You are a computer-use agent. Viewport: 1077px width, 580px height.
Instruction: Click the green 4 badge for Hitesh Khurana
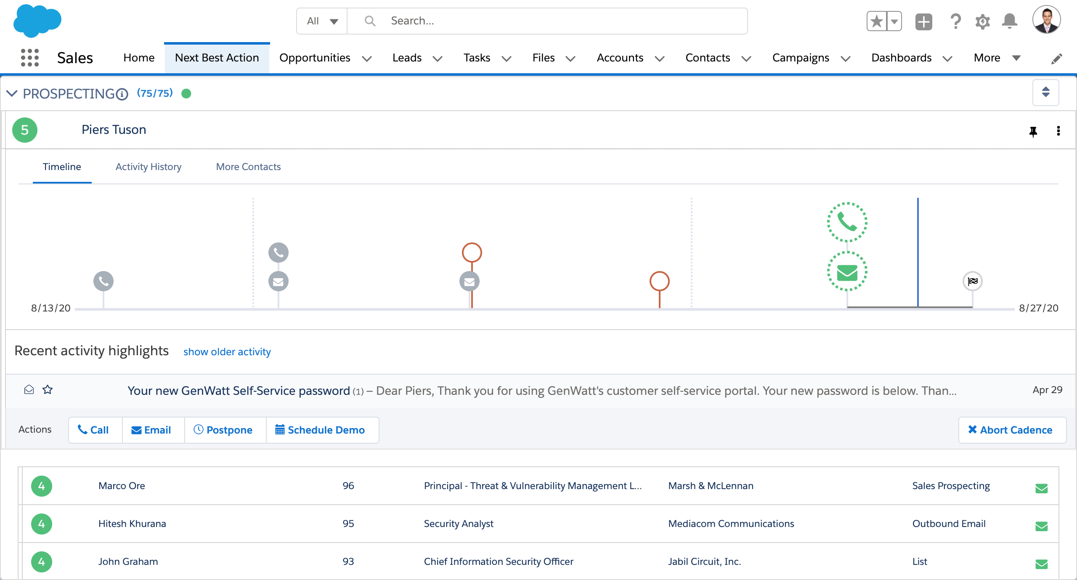(x=42, y=524)
